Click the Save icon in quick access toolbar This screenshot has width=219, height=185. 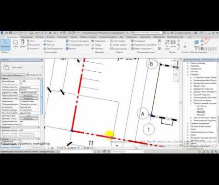click(x=10, y=33)
